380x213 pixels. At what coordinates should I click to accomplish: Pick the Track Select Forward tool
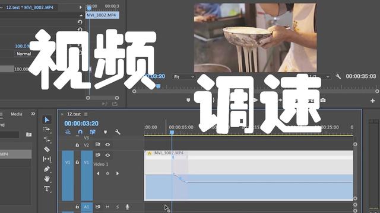[46, 130]
